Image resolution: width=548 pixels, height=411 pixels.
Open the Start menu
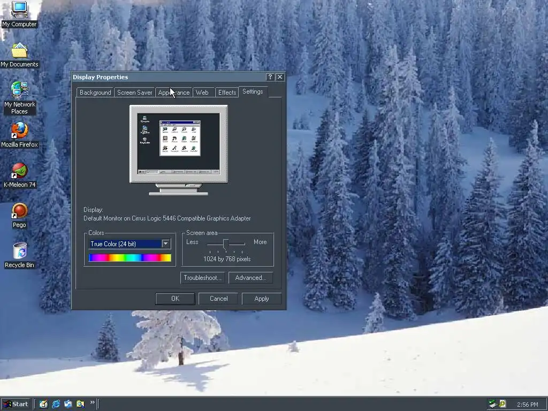coord(16,404)
